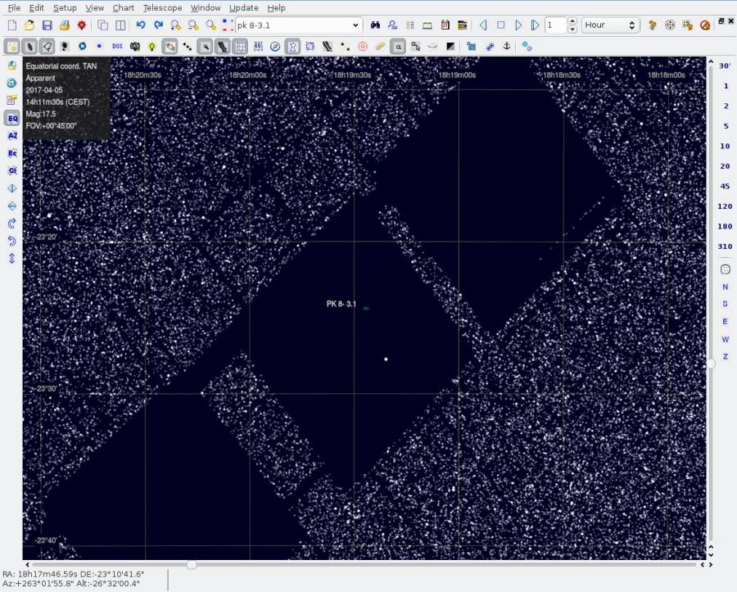Expand the object search box dropdown
The image size is (737, 592).
[x=356, y=25]
